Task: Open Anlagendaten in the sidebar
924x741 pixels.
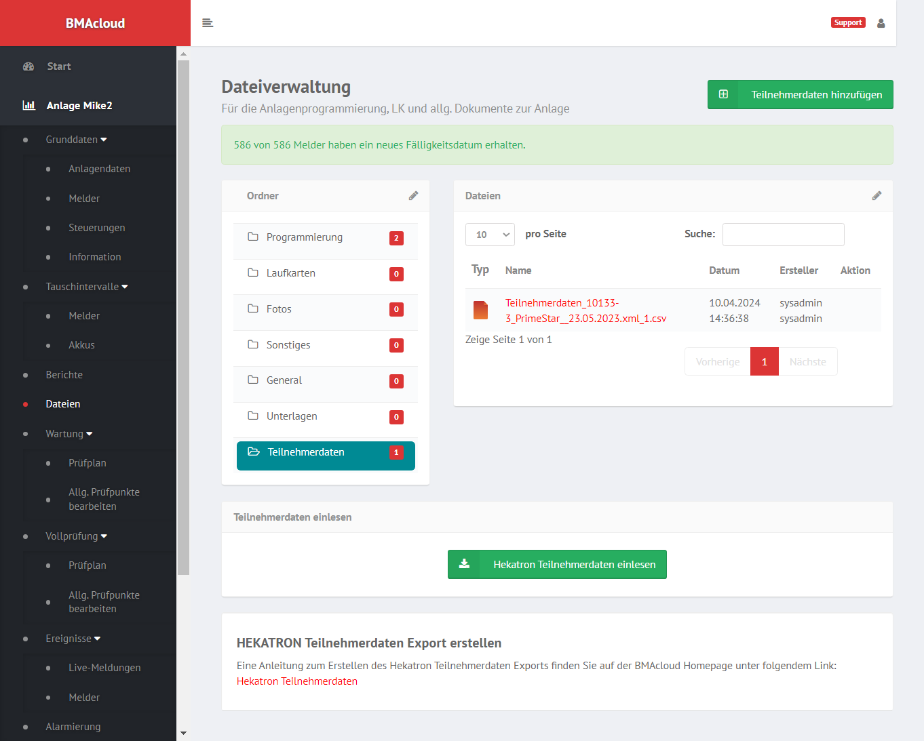Action: (x=100, y=169)
